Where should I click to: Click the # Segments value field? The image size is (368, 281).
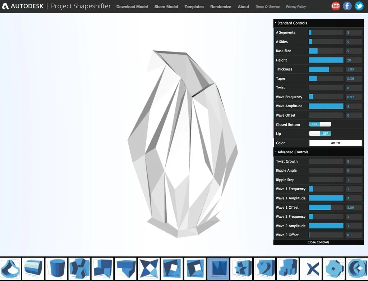(x=354, y=32)
